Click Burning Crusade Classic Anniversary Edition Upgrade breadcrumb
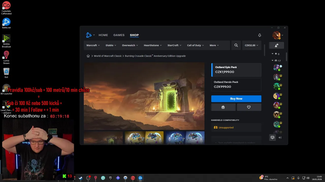 (155, 56)
